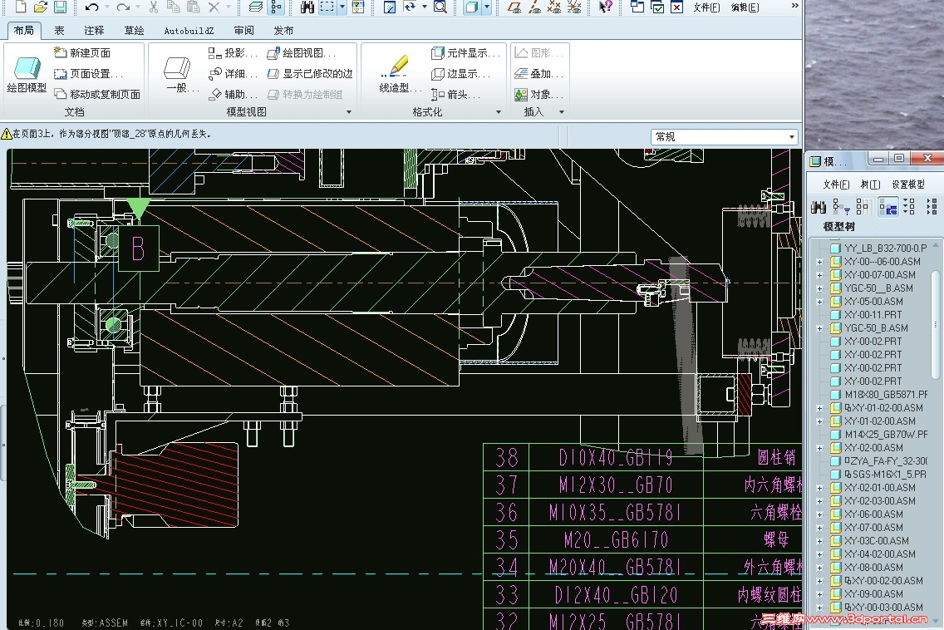The height and width of the screenshot is (630, 944).
Task: Expand the 模型视图 group dropdown arrow
Action: pyautogui.click(x=348, y=112)
